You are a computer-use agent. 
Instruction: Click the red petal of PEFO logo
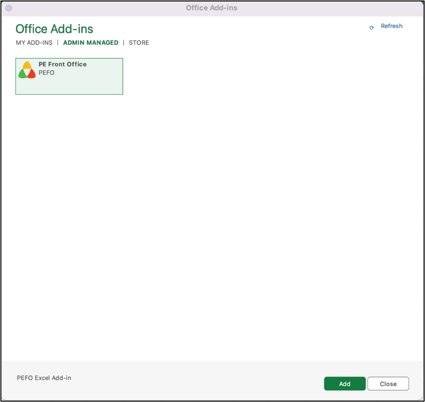pyautogui.click(x=31, y=74)
